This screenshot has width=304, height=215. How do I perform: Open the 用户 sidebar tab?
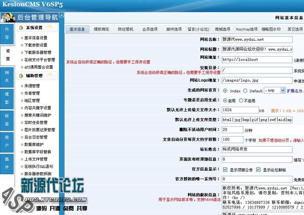(7, 142)
